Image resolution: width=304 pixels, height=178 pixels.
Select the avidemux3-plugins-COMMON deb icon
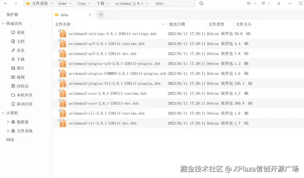pos(62,73)
